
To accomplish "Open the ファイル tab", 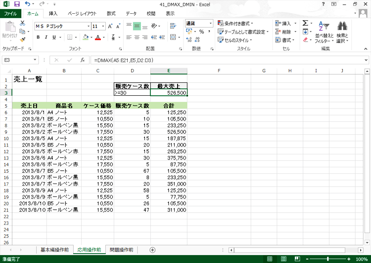I will tap(10, 14).
